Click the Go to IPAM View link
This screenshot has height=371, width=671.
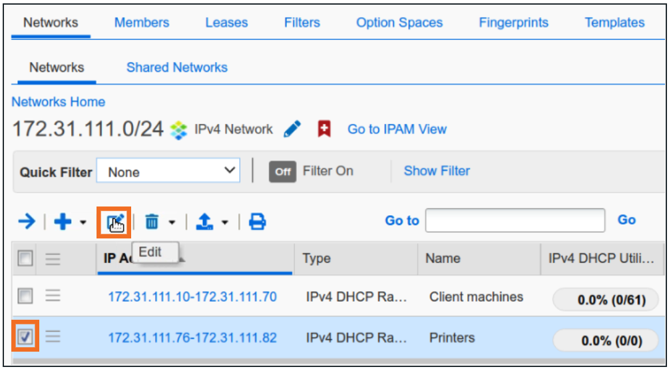click(397, 129)
